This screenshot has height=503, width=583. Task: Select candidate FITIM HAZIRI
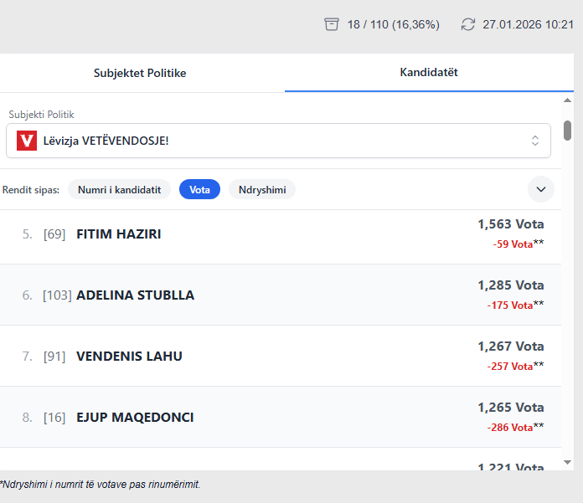pyautogui.click(x=119, y=234)
